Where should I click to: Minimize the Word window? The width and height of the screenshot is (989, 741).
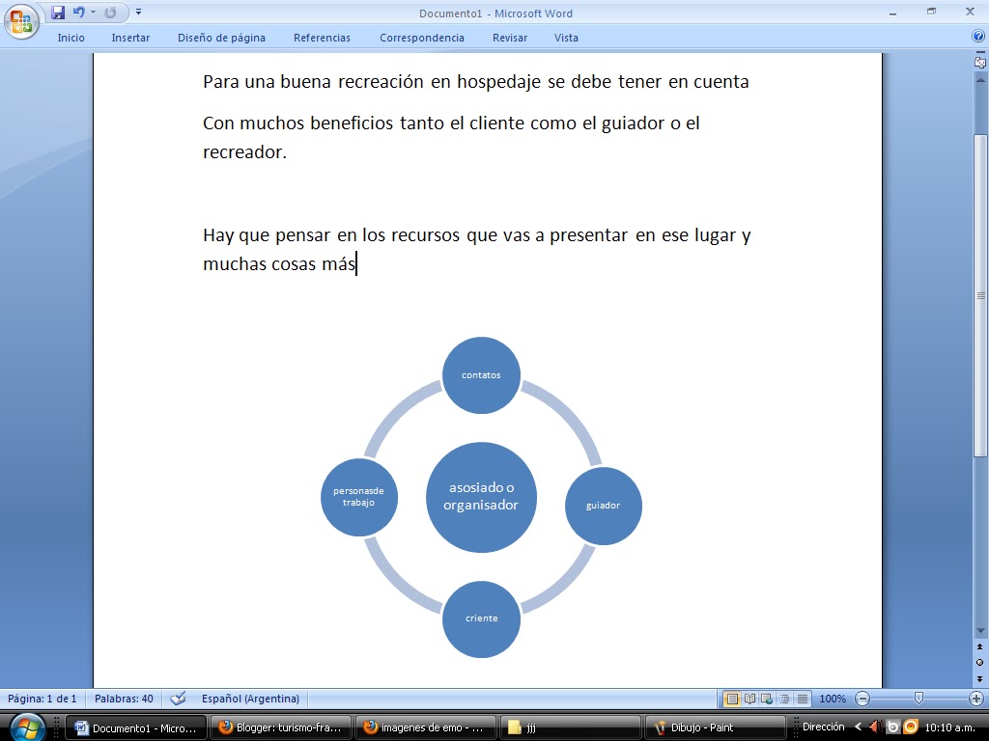coord(893,13)
